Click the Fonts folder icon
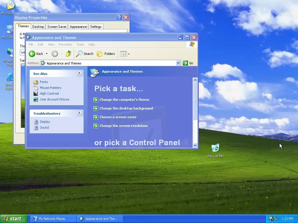Viewport: 298px width, 223px height. coord(36,82)
